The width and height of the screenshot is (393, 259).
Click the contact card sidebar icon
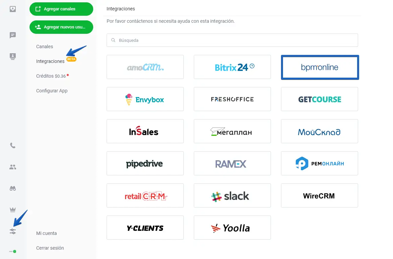point(12,56)
